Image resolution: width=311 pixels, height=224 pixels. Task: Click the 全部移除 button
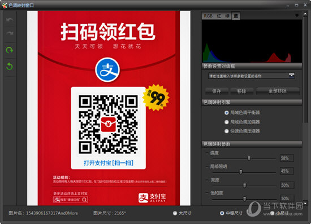click(x=277, y=91)
